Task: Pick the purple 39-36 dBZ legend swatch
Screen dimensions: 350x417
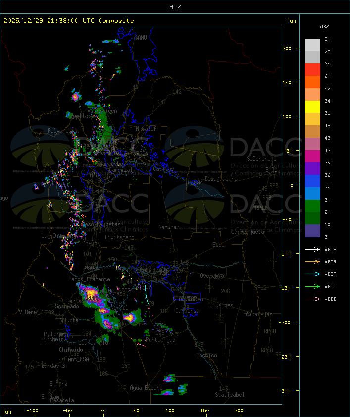Action: pos(312,168)
